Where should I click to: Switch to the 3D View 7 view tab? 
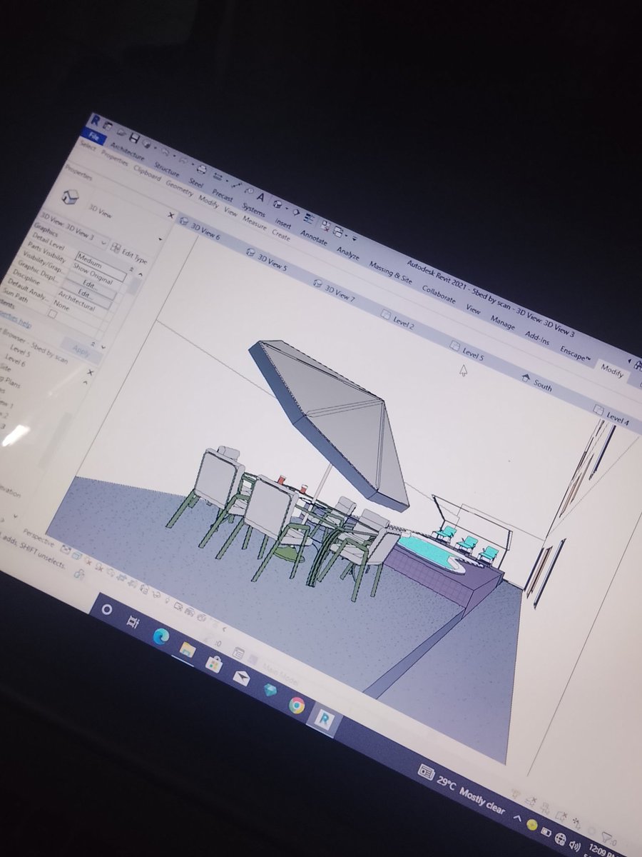(334, 291)
